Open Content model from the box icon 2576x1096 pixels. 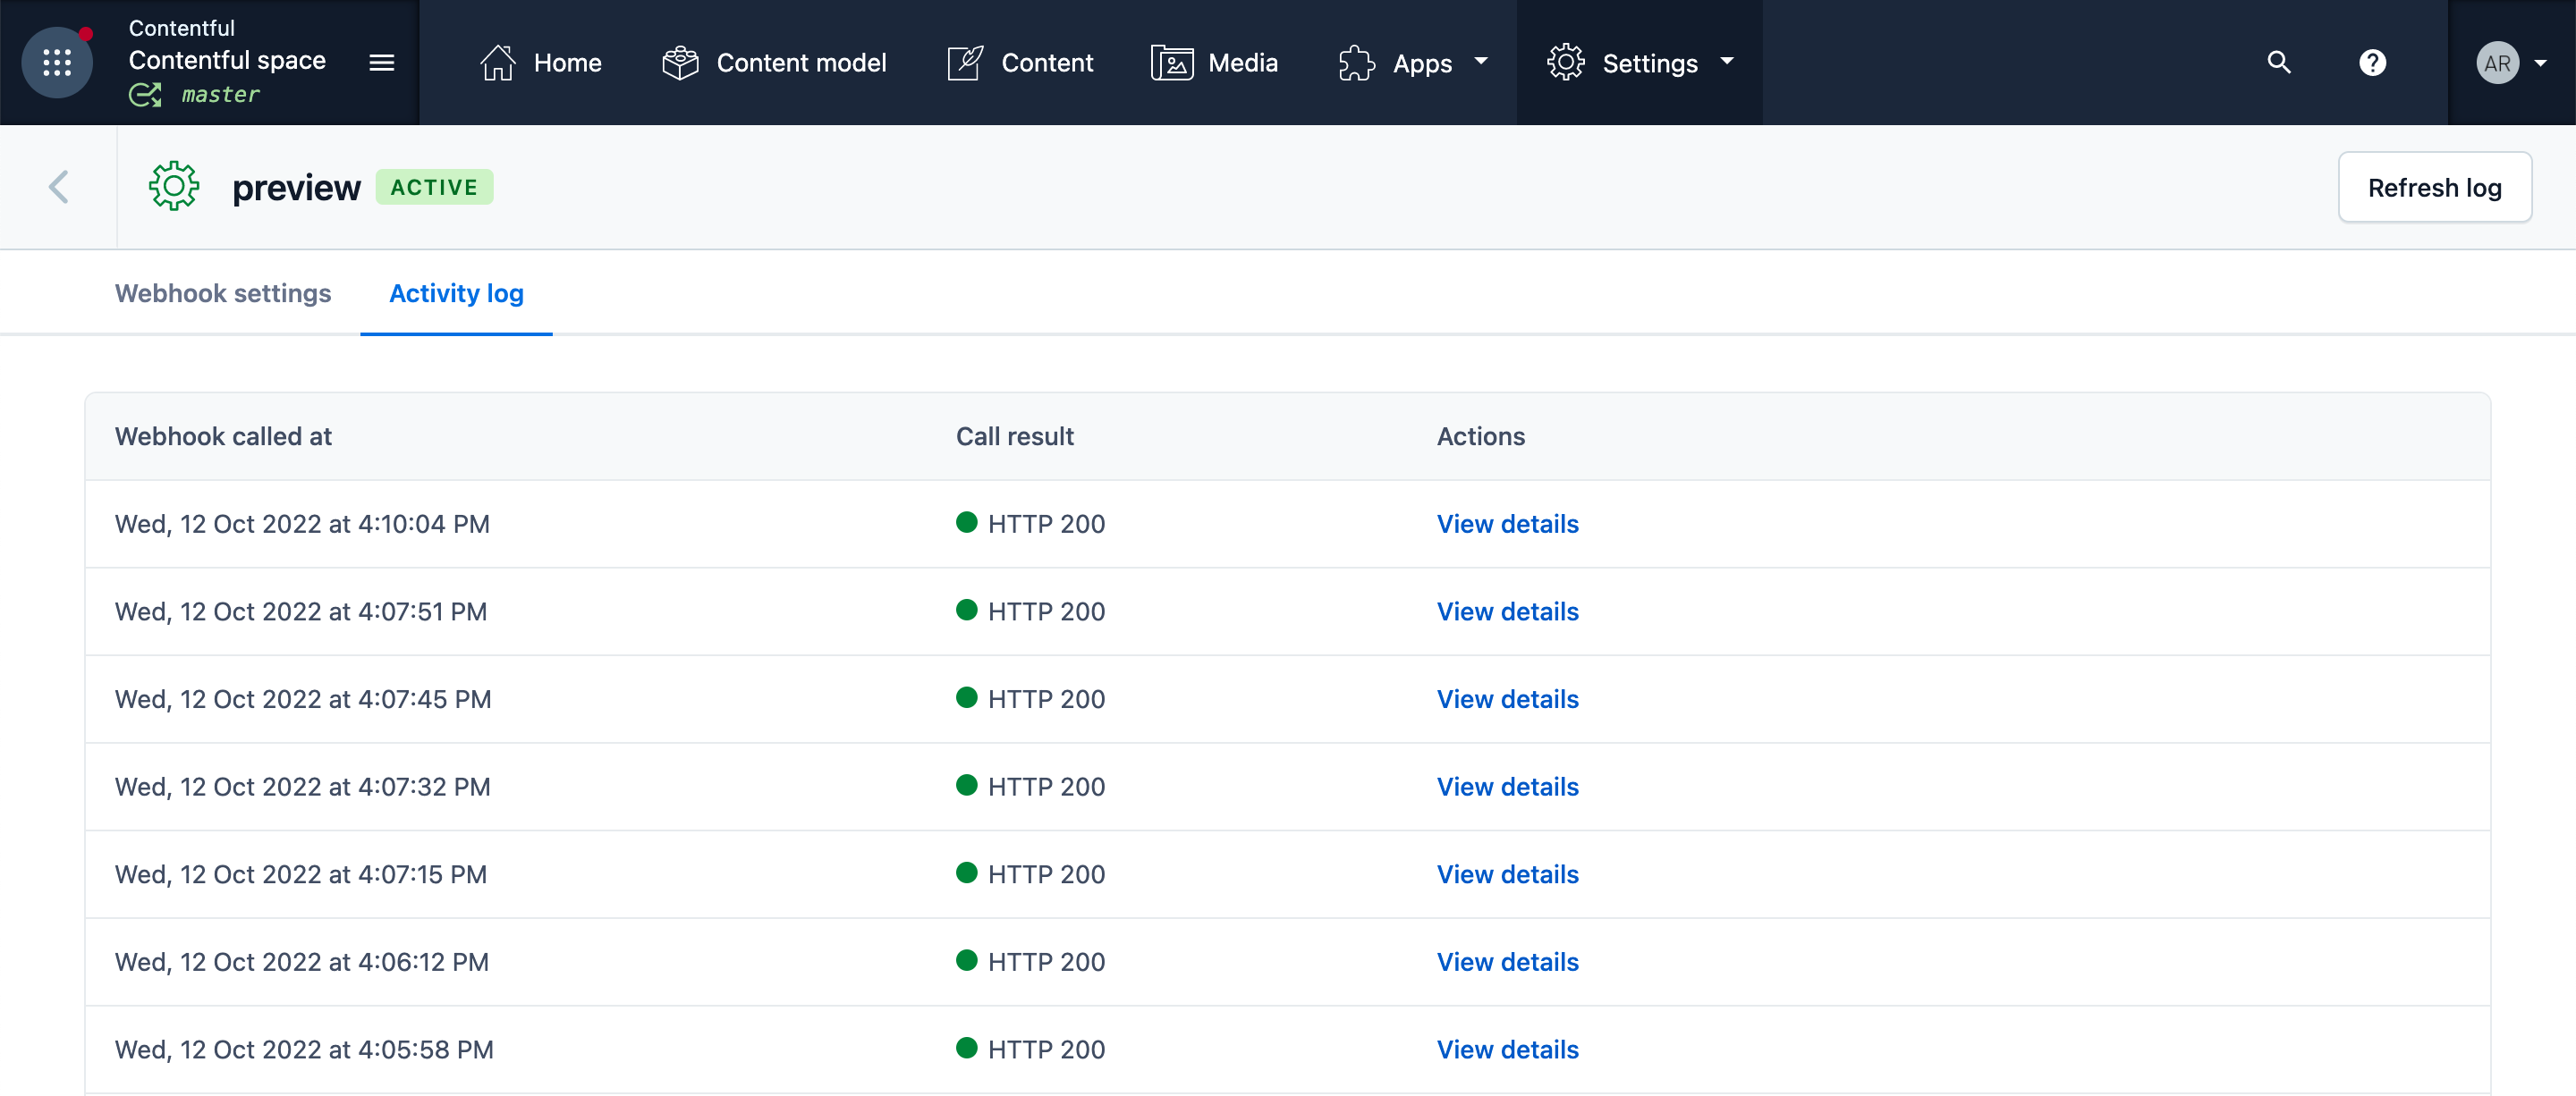680,62
